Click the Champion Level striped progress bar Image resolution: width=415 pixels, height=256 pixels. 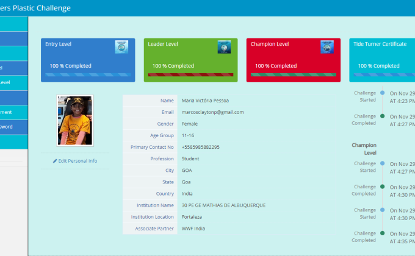[x=294, y=75]
